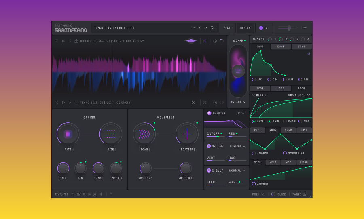364x219 pixels.
Task: Open the Design view button
Action: point(245,28)
